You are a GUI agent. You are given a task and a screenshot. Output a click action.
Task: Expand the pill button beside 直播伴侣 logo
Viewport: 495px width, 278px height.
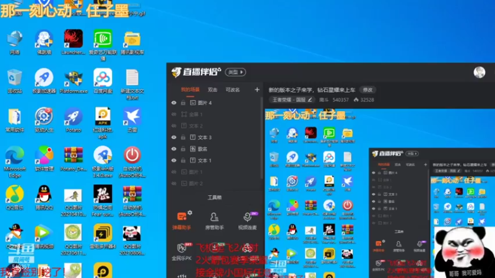235,72
